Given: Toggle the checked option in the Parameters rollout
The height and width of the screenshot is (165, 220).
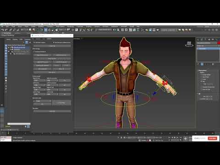Looking at the screenshot, I should [x=202, y=82].
